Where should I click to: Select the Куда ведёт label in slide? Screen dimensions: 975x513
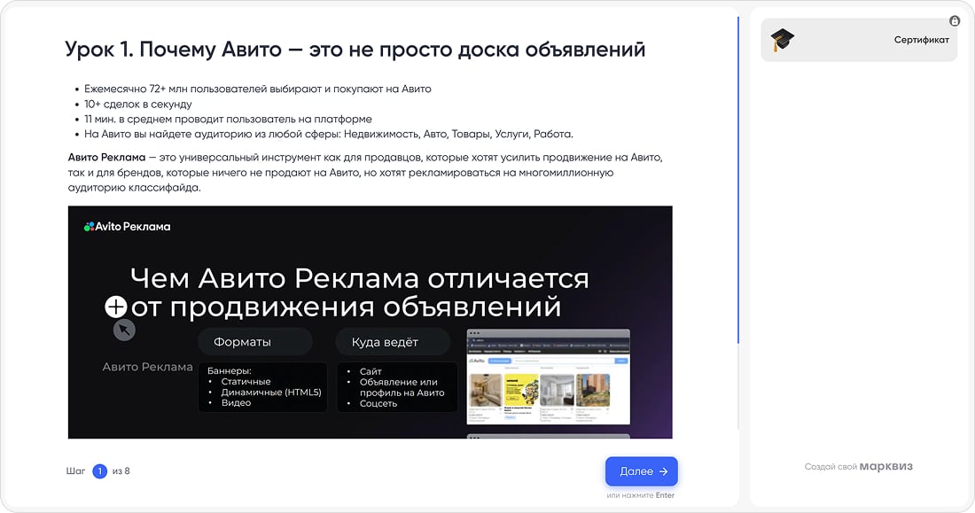[385, 342]
